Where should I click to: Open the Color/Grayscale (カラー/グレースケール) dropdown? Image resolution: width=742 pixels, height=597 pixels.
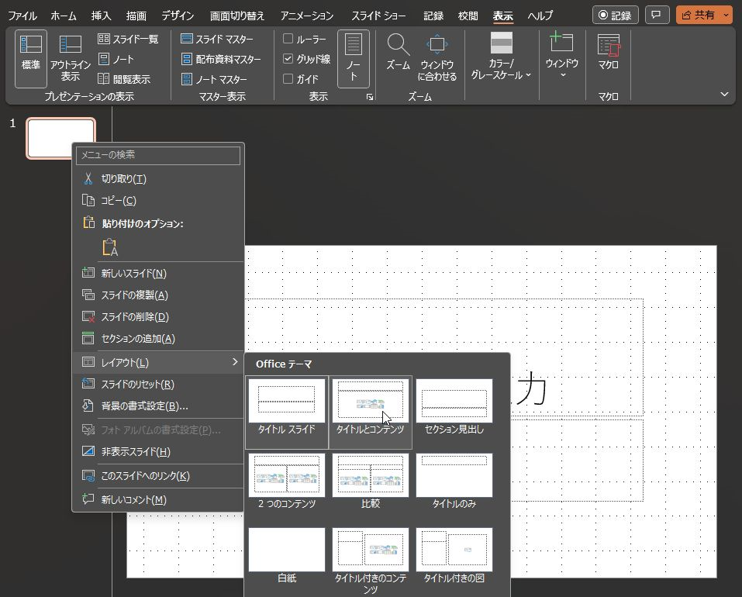click(x=502, y=57)
